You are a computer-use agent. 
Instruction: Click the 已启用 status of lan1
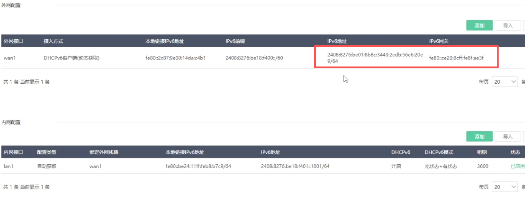coord(517,166)
